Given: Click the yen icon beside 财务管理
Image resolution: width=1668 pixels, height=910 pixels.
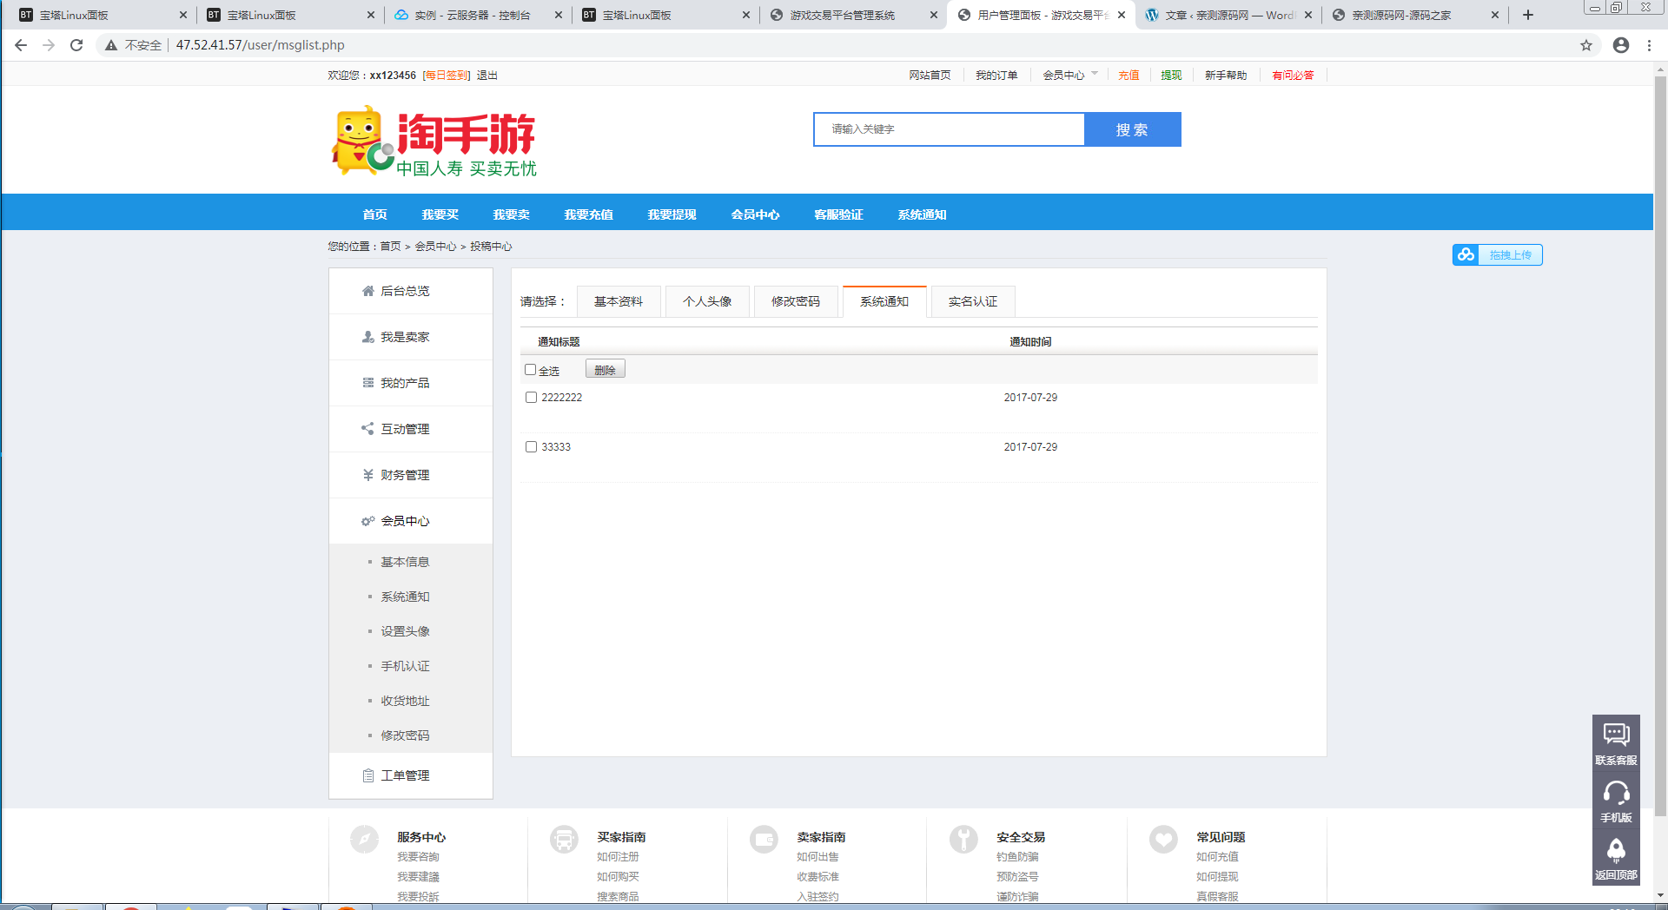Looking at the screenshot, I should click(x=367, y=475).
